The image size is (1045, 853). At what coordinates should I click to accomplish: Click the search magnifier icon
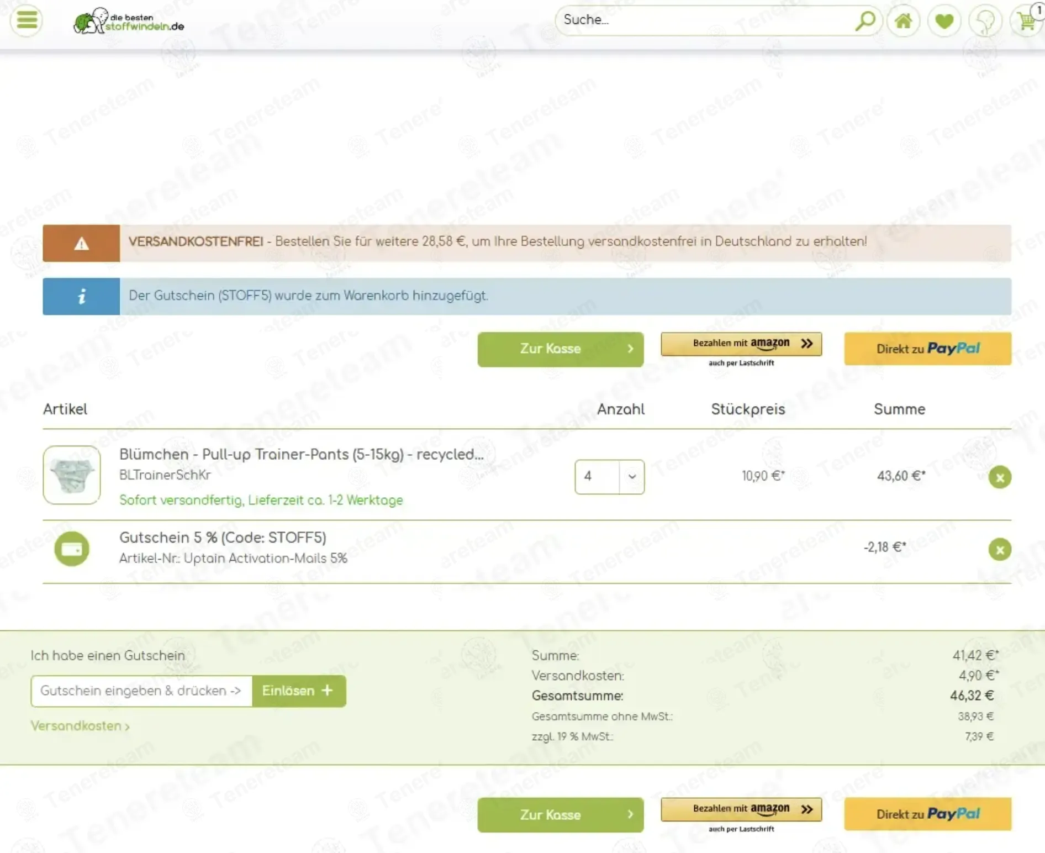[x=865, y=21]
